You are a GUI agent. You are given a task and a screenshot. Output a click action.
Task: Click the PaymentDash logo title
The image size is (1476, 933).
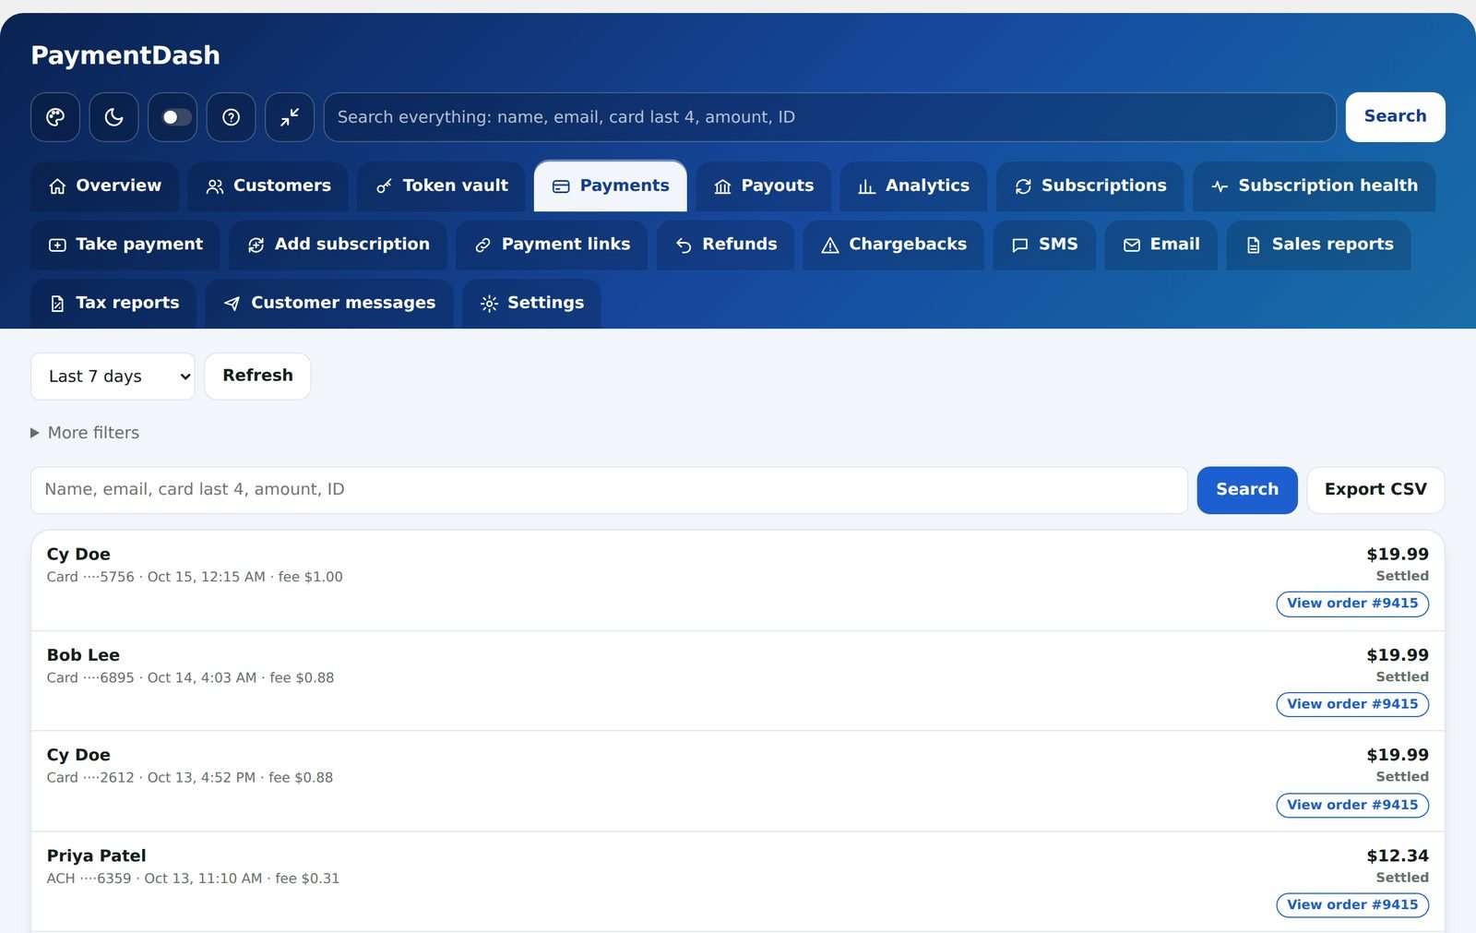click(x=125, y=55)
